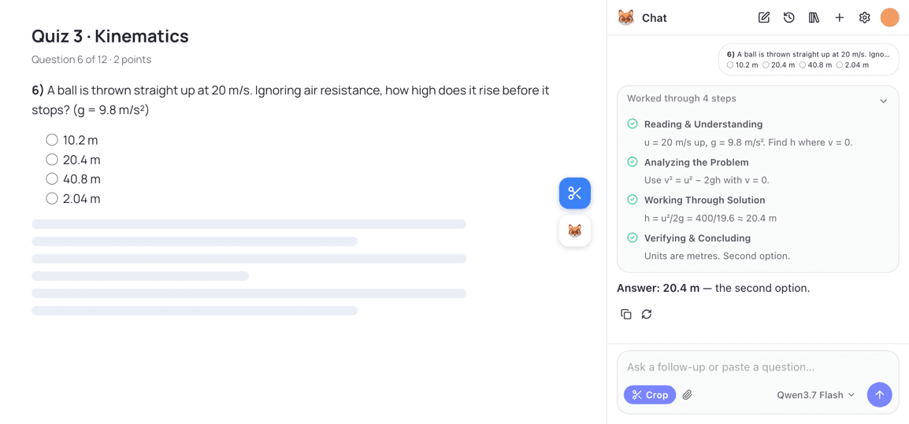This screenshot has height=424, width=909.
Task: Click the Chat panel title
Action: coord(655,18)
